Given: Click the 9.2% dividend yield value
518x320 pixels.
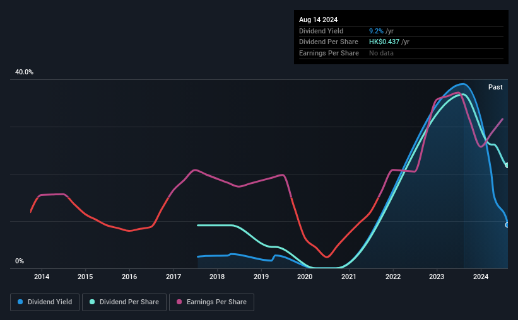Looking at the screenshot, I should pyautogui.click(x=376, y=31).
